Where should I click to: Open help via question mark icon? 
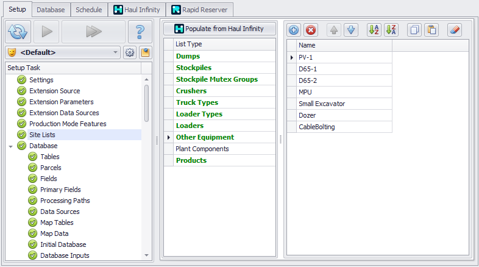(140, 32)
